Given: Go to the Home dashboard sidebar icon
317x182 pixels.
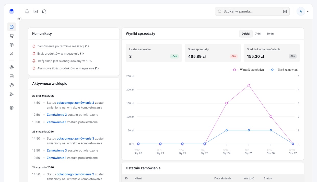Looking at the screenshot, I should (x=11, y=27).
